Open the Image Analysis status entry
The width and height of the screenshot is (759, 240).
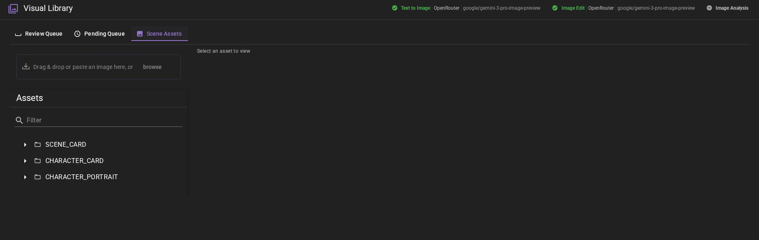click(727, 8)
